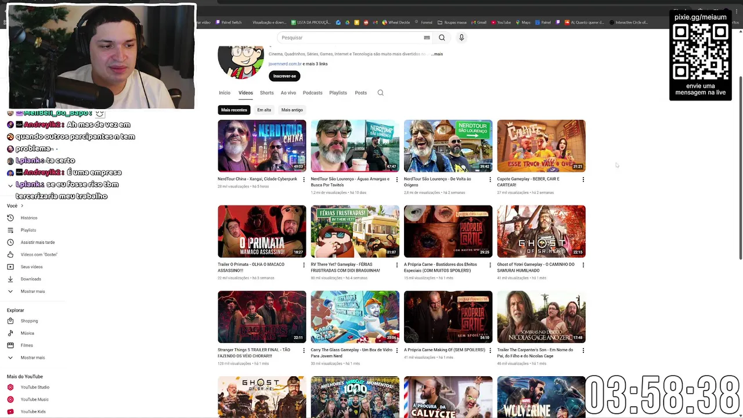Expand channel description with ...mais
Screen dimensions: 743x418
coord(437,54)
